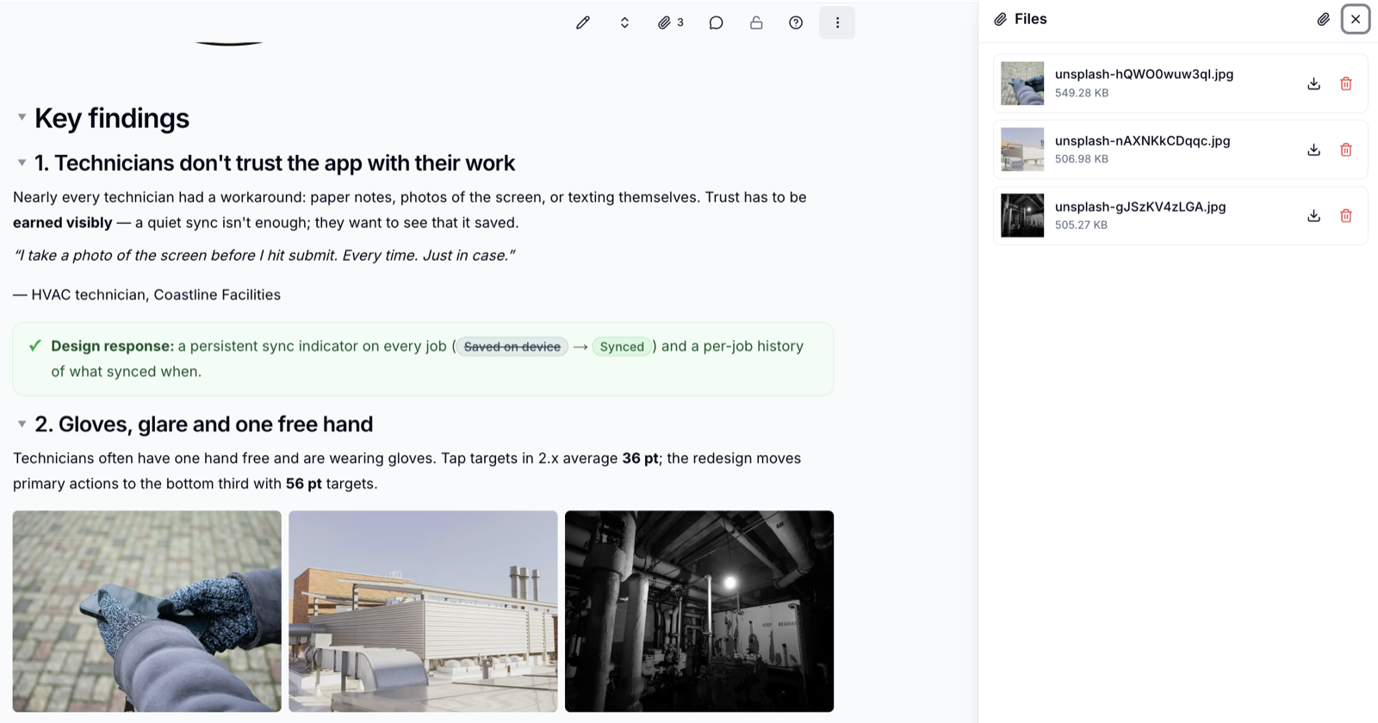1378x723 pixels.
Task: Click the bold 'earned visibly' text
Action: (63, 222)
